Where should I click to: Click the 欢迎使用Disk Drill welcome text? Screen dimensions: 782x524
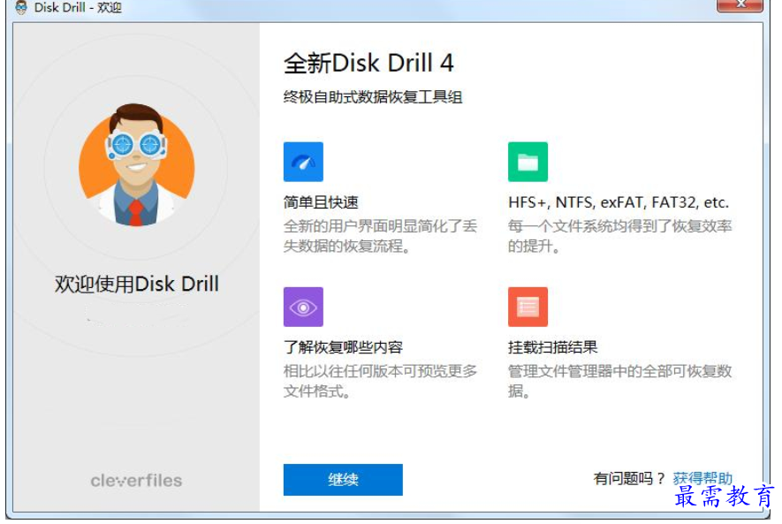[x=137, y=284]
